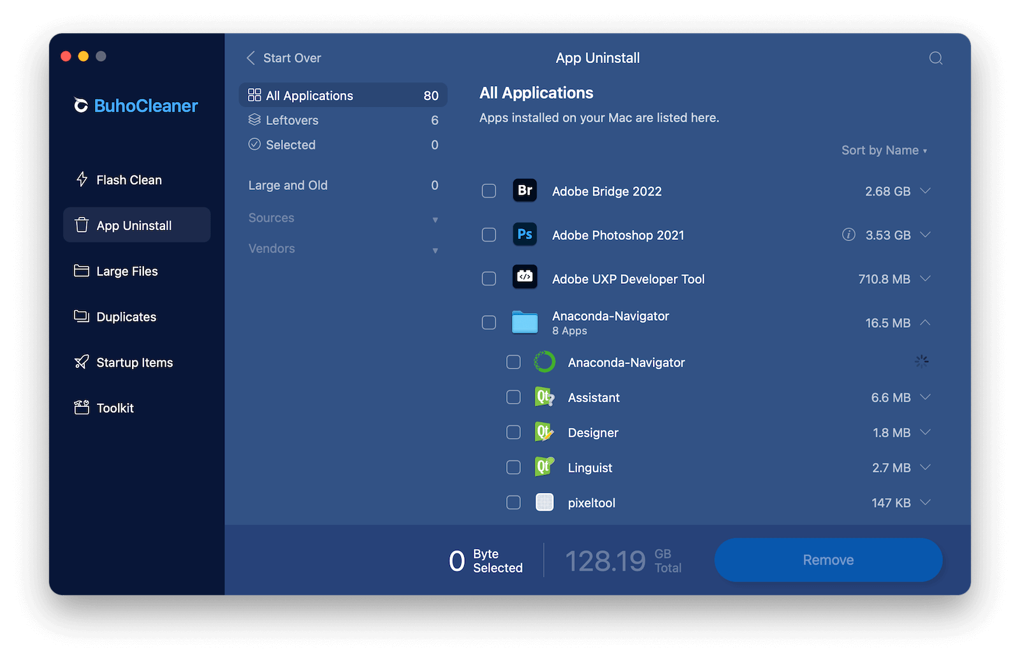Screen dimensions: 1020x660
Task: Open Startup Items in the sidebar
Action: point(136,362)
